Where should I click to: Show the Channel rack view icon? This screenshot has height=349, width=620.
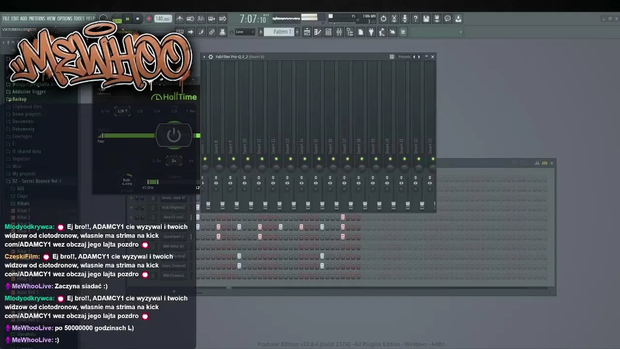click(x=328, y=32)
